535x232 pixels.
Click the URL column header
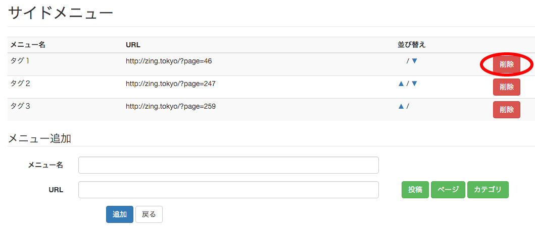point(133,45)
